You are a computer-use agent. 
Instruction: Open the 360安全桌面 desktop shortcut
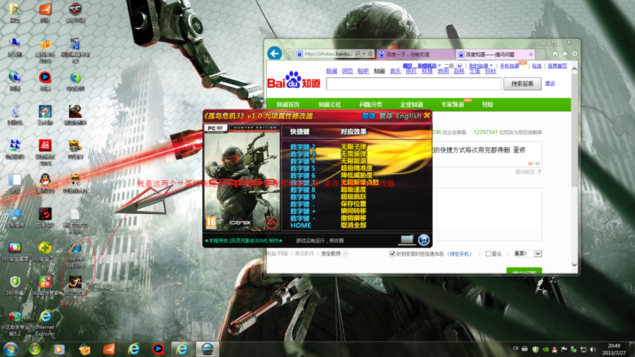point(15,251)
